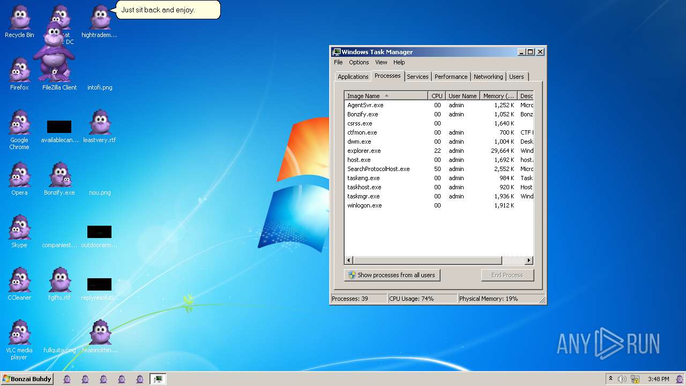Select the SearchProtocolHost.exe process row
The image size is (686, 386).
tap(439, 169)
